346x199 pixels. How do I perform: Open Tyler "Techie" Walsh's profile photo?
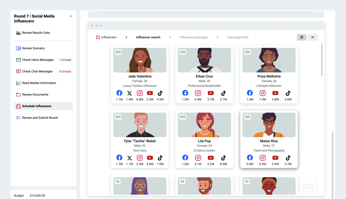[140, 125]
